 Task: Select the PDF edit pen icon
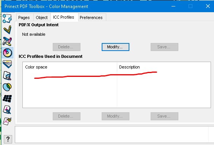[x=7, y=110]
